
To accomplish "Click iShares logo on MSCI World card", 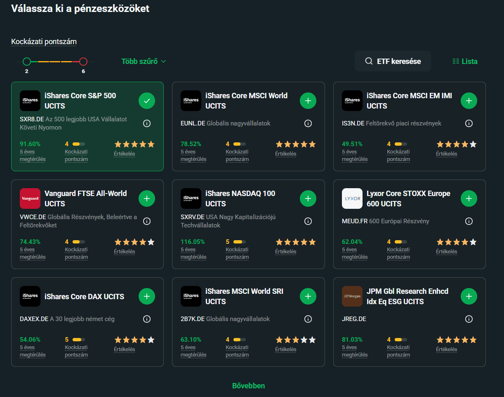I will 191,101.
